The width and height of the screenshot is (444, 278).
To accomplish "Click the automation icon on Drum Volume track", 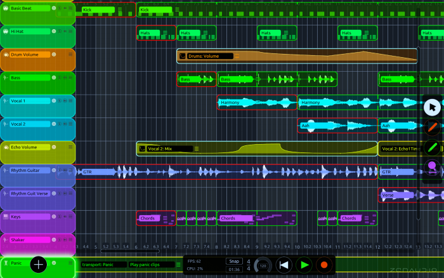I will (x=6, y=55).
